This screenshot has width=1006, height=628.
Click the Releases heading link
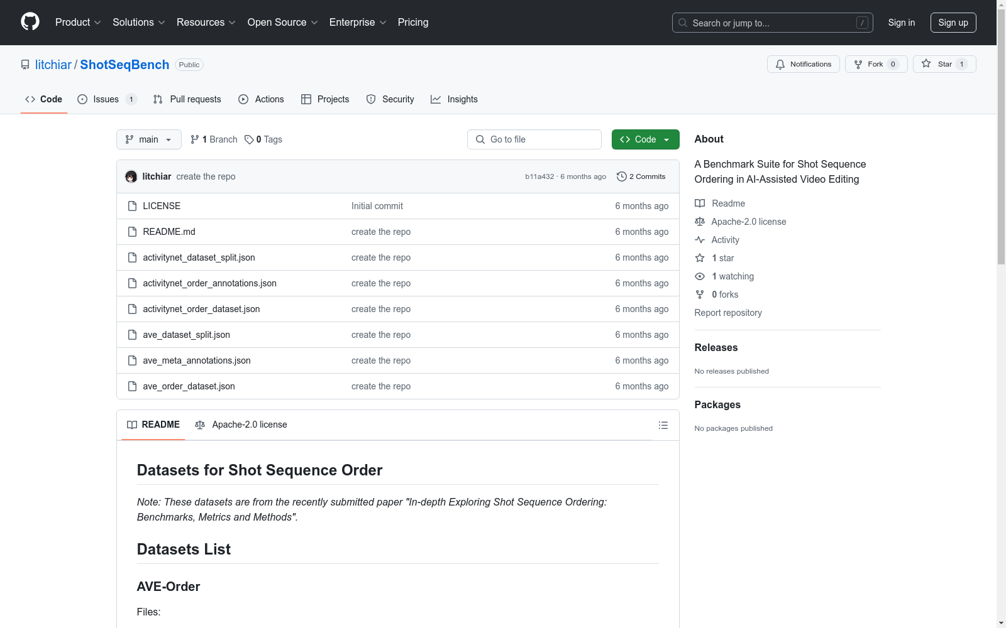pyautogui.click(x=716, y=348)
